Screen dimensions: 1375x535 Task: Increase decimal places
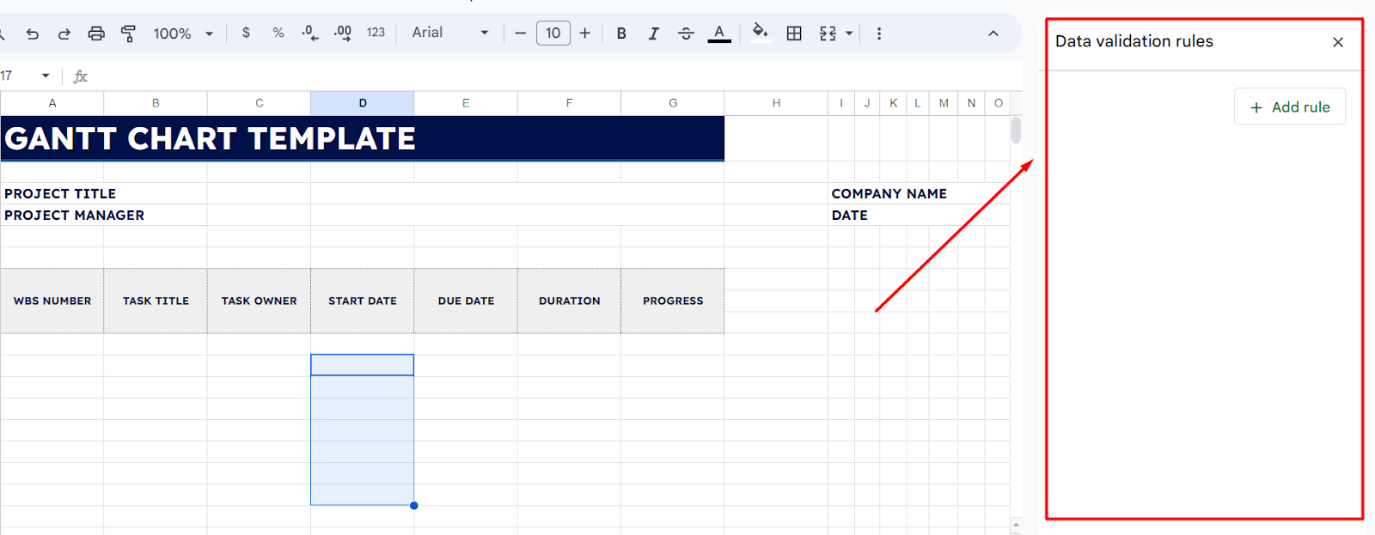[x=343, y=33]
